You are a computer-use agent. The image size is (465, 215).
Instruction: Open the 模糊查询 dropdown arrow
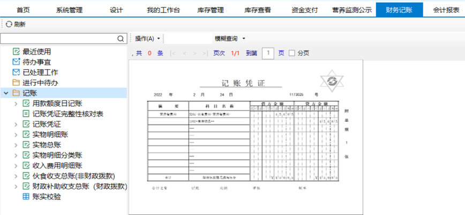point(244,39)
